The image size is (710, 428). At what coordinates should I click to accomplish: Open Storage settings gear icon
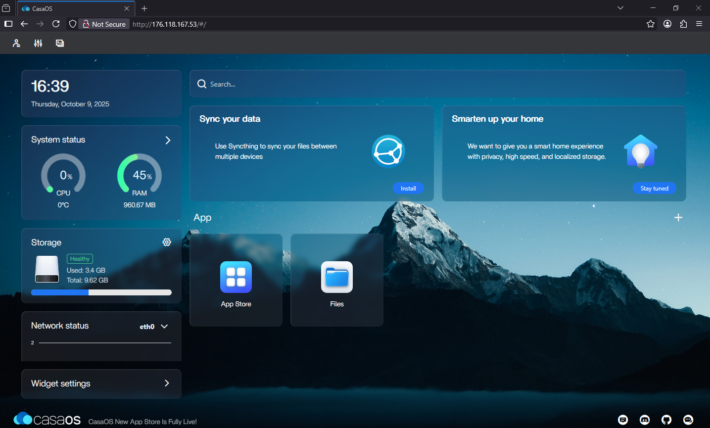pos(167,242)
